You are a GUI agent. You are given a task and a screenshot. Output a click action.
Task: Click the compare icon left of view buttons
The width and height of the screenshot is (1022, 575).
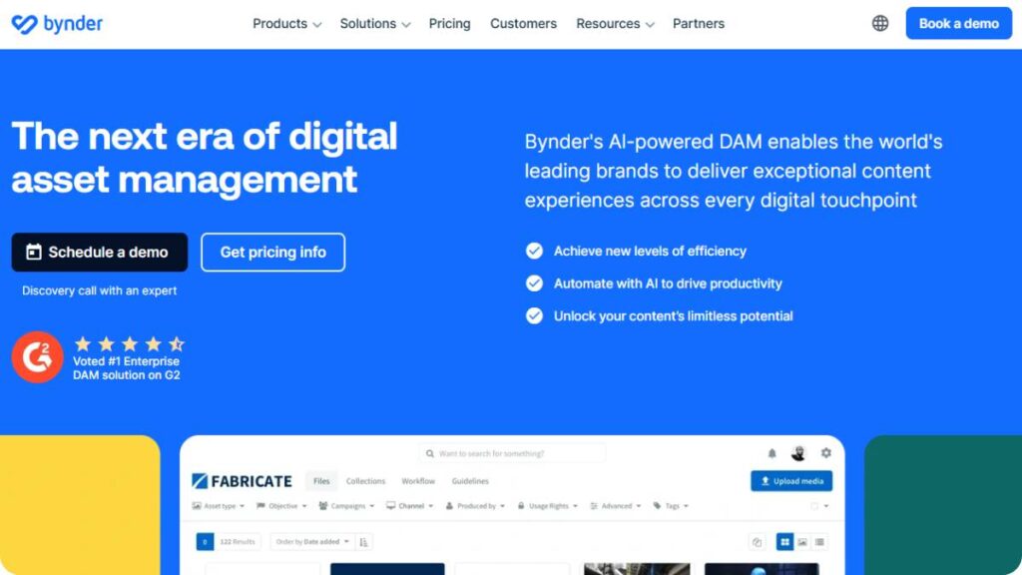click(x=757, y=542)
